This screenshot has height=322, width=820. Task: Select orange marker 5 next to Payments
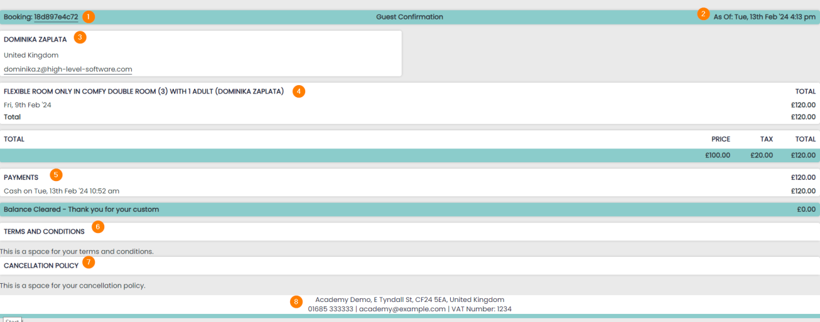[56, 175]
